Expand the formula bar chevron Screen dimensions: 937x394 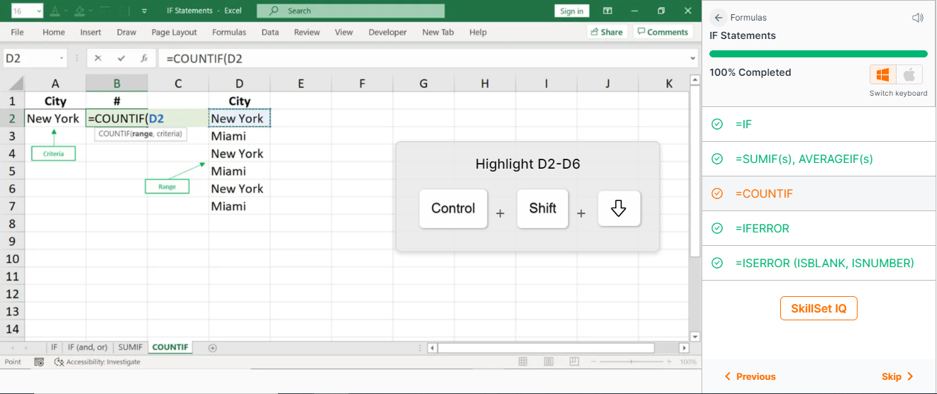pyautogui.click(x=693, y=59)
